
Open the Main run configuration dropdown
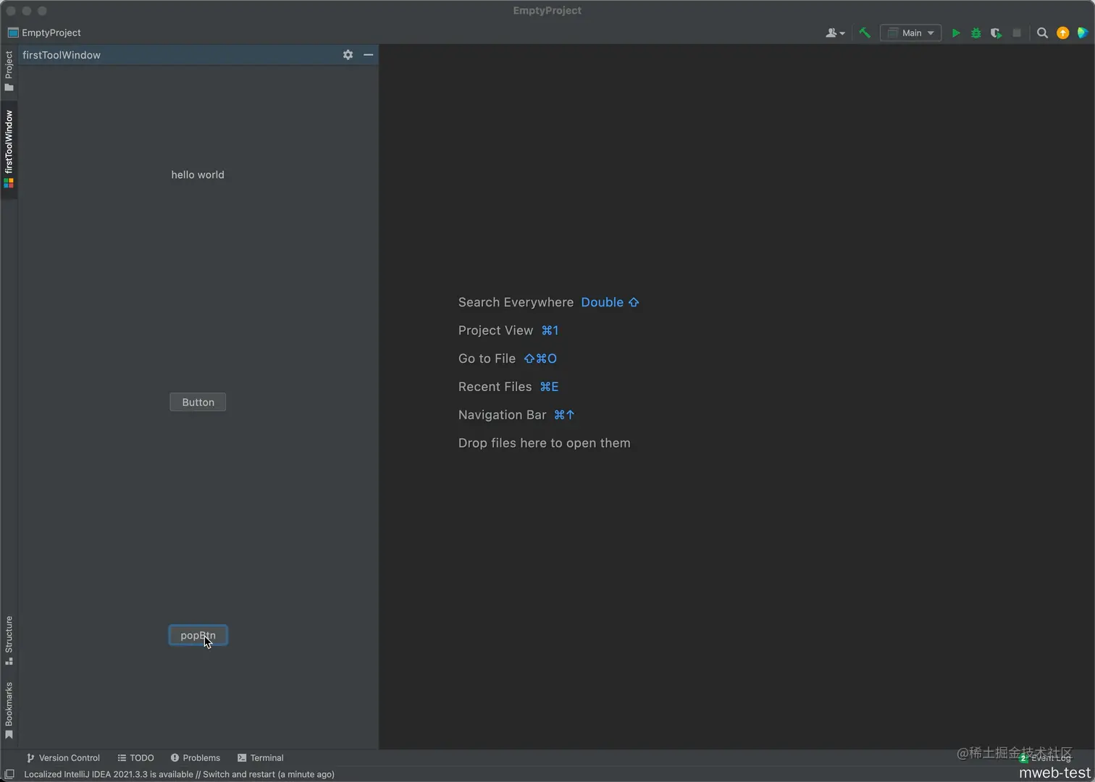coord(910,33)
